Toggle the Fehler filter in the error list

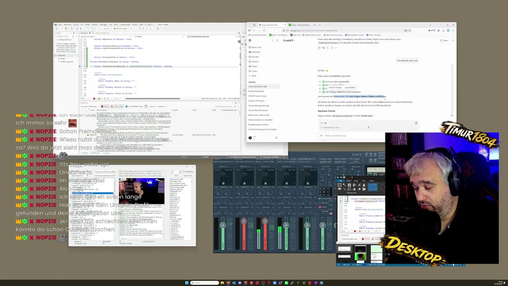(105, 106)
